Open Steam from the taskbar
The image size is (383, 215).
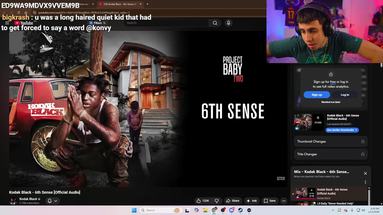[240, 210]
